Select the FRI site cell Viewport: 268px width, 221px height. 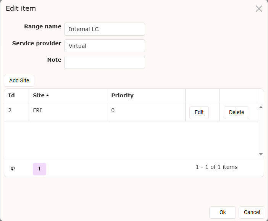coord(68,111)
